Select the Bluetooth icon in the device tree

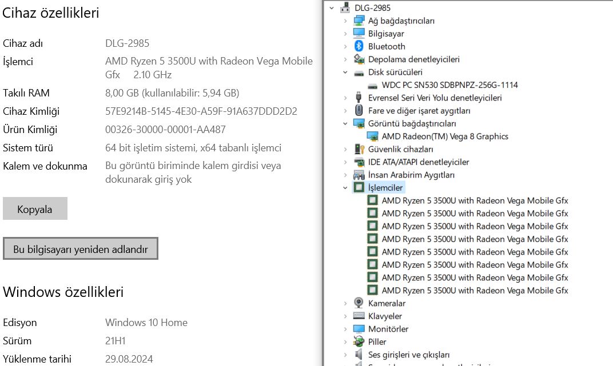point(359,46)
